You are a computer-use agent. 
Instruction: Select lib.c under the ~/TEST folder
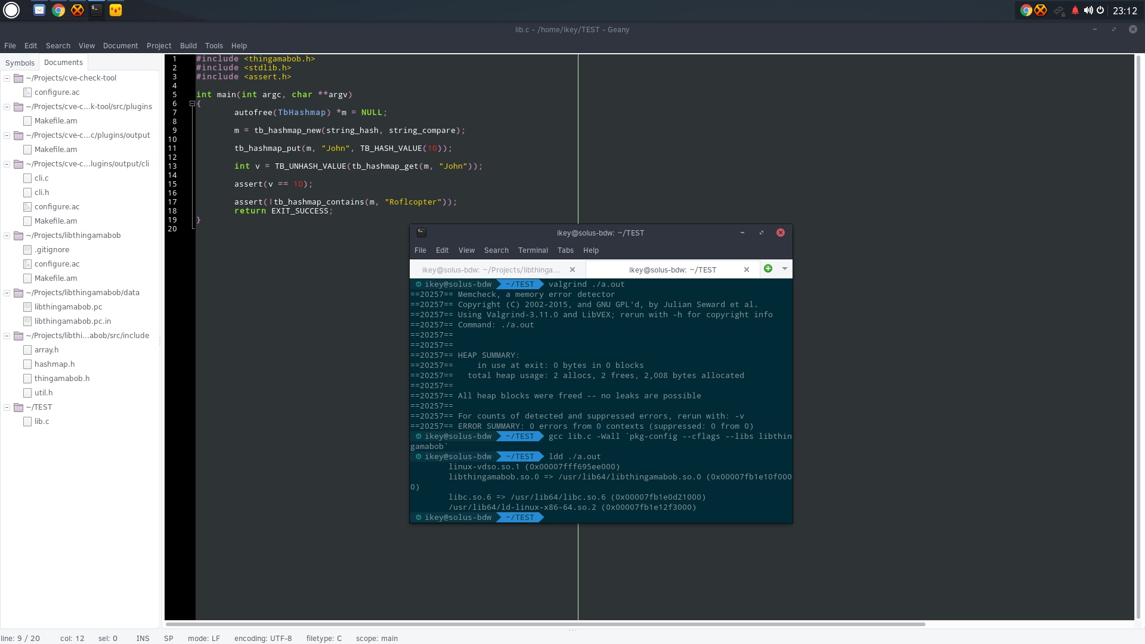click(42, 421)
